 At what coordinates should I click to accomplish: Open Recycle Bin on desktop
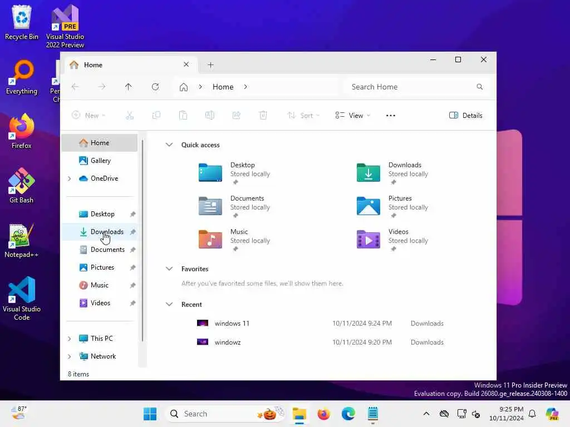coord(22,22)
